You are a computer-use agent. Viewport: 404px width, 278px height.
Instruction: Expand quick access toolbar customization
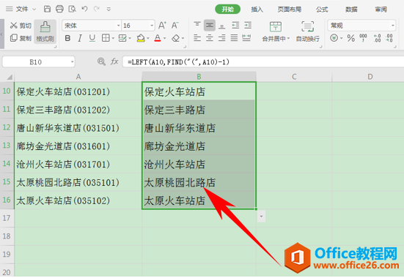click(109, 10)
